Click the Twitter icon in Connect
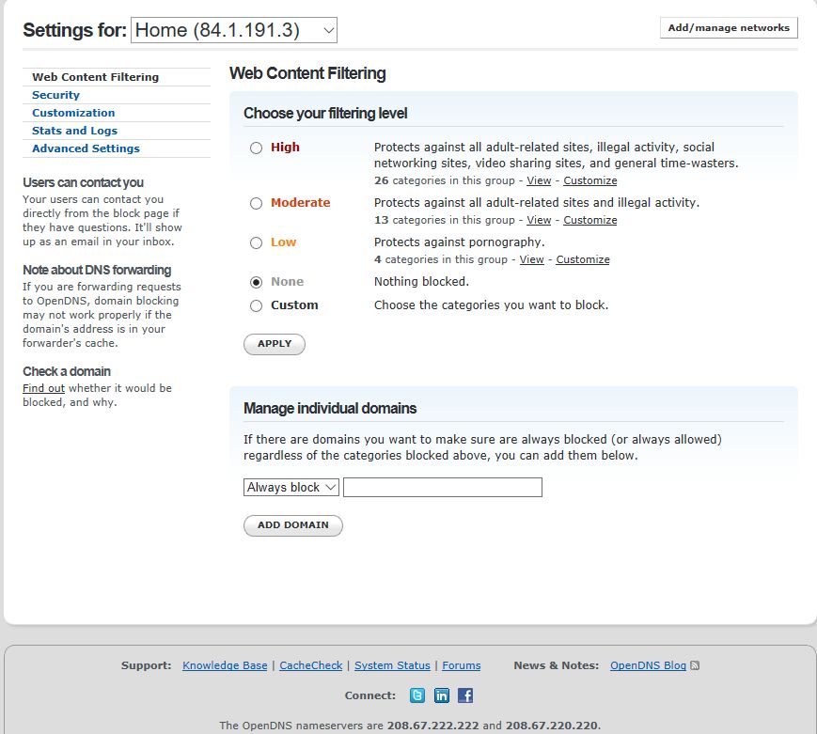The width and height of the screenshot is (817, 734). point(417,695)
